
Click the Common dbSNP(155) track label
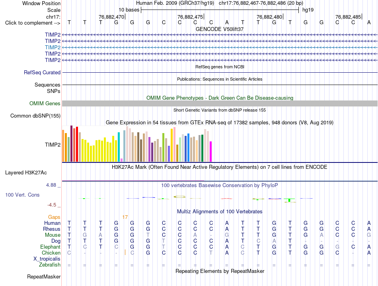coord(35,116)
